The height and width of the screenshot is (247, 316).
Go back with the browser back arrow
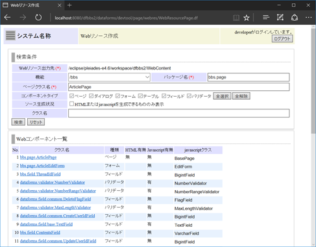pyautogui.click(x=8, y=18)
